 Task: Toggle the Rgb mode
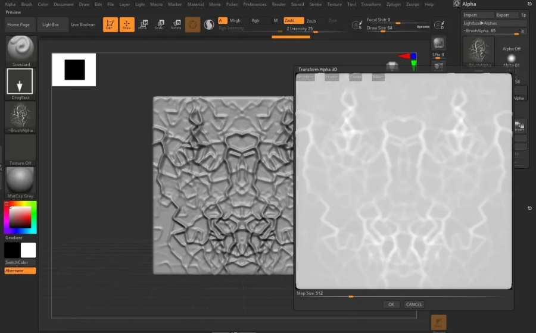pyautogui.click(x=255, y=20)
